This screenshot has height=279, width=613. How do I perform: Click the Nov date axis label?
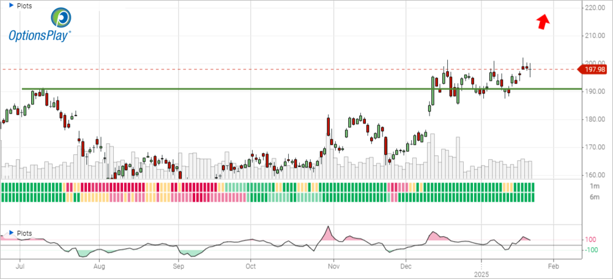click(x=333, y=266)
